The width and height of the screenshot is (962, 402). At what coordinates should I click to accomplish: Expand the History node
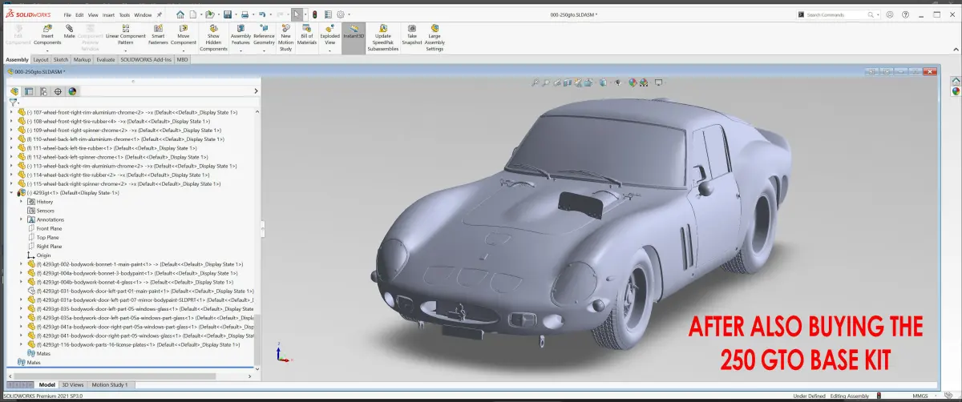pyautogui.click(x=22, y=202)
